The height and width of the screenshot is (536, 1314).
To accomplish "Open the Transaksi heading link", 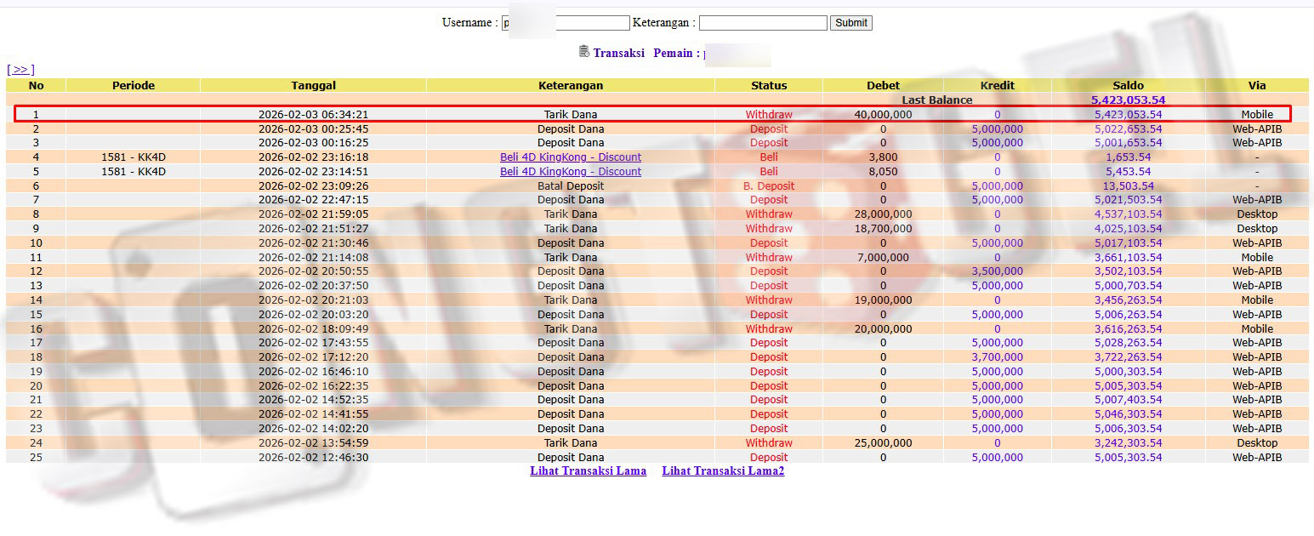I will pyautogui.click(x=618, y=53).
